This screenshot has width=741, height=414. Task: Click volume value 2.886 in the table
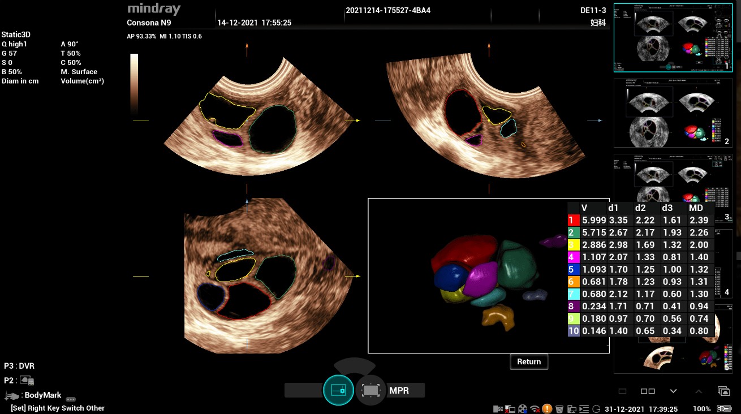[x=594, y=245]
